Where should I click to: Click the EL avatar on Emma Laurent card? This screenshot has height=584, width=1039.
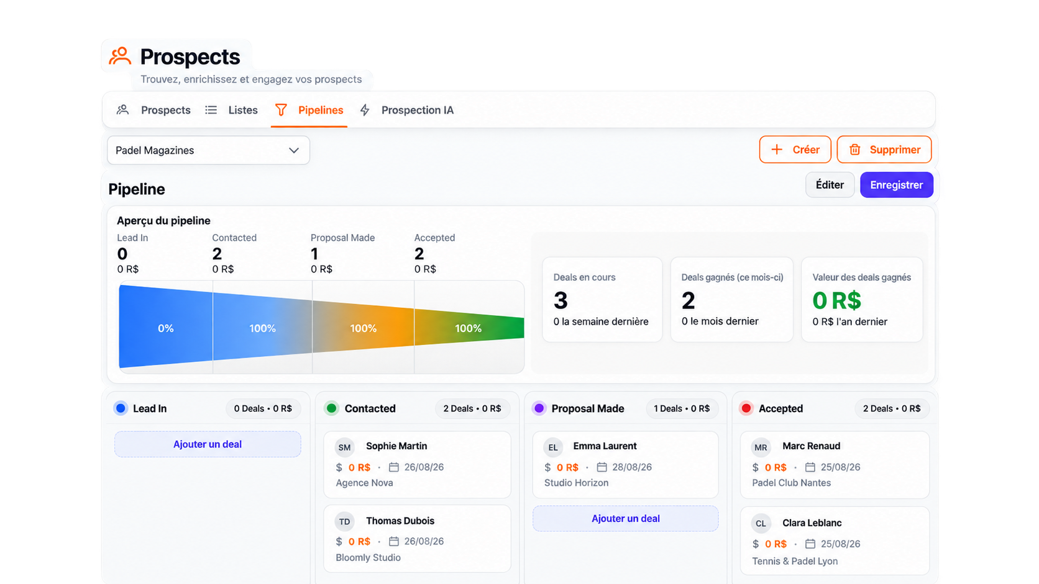click(553, 447)
